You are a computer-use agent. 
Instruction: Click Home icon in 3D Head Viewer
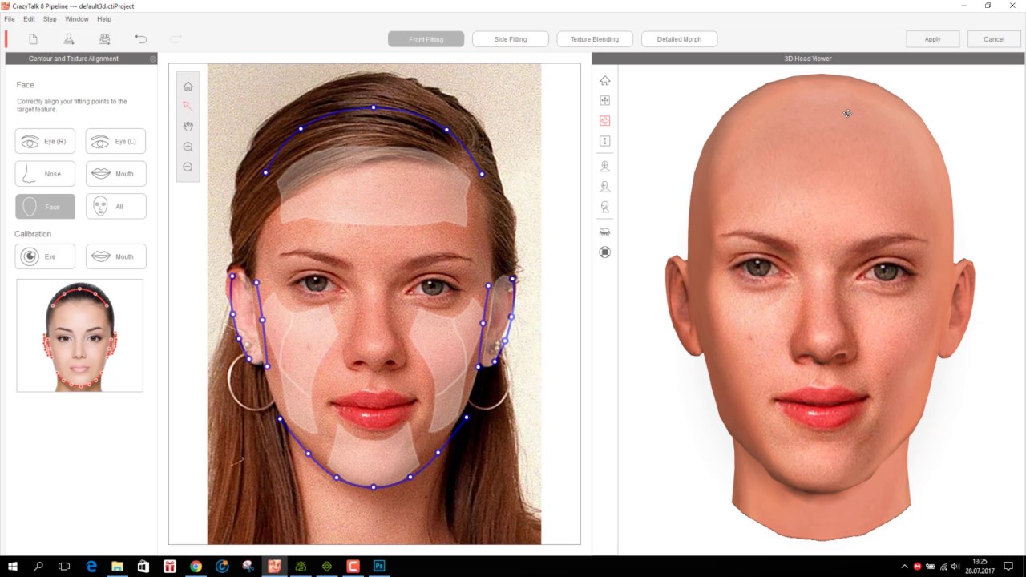pyautogui.click(x=605, y=80)
